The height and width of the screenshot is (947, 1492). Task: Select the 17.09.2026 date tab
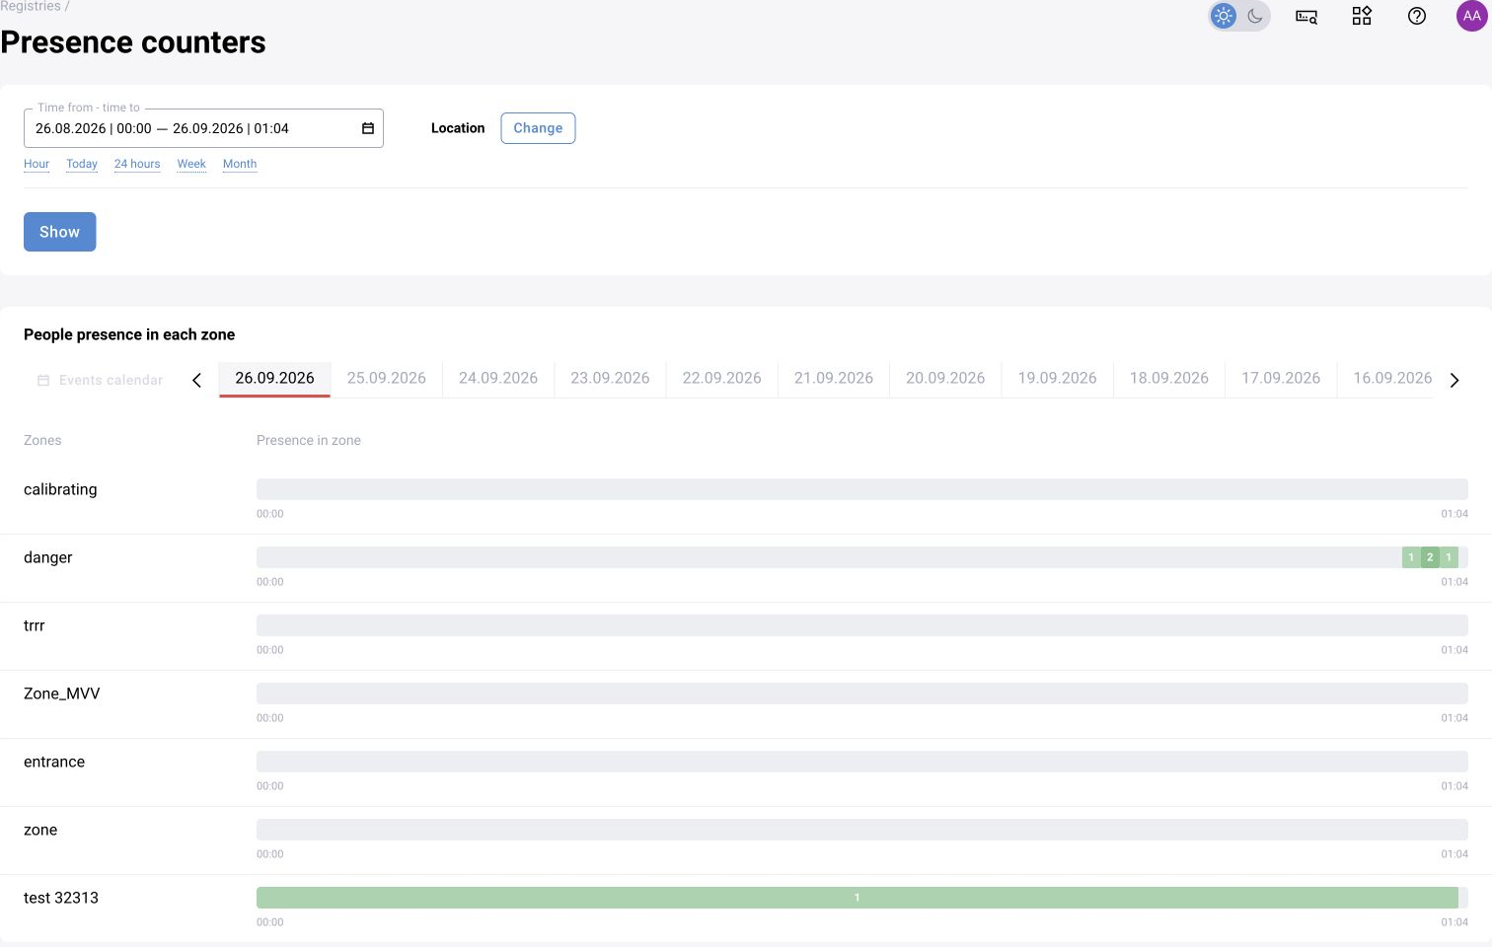coord(1281,378)
